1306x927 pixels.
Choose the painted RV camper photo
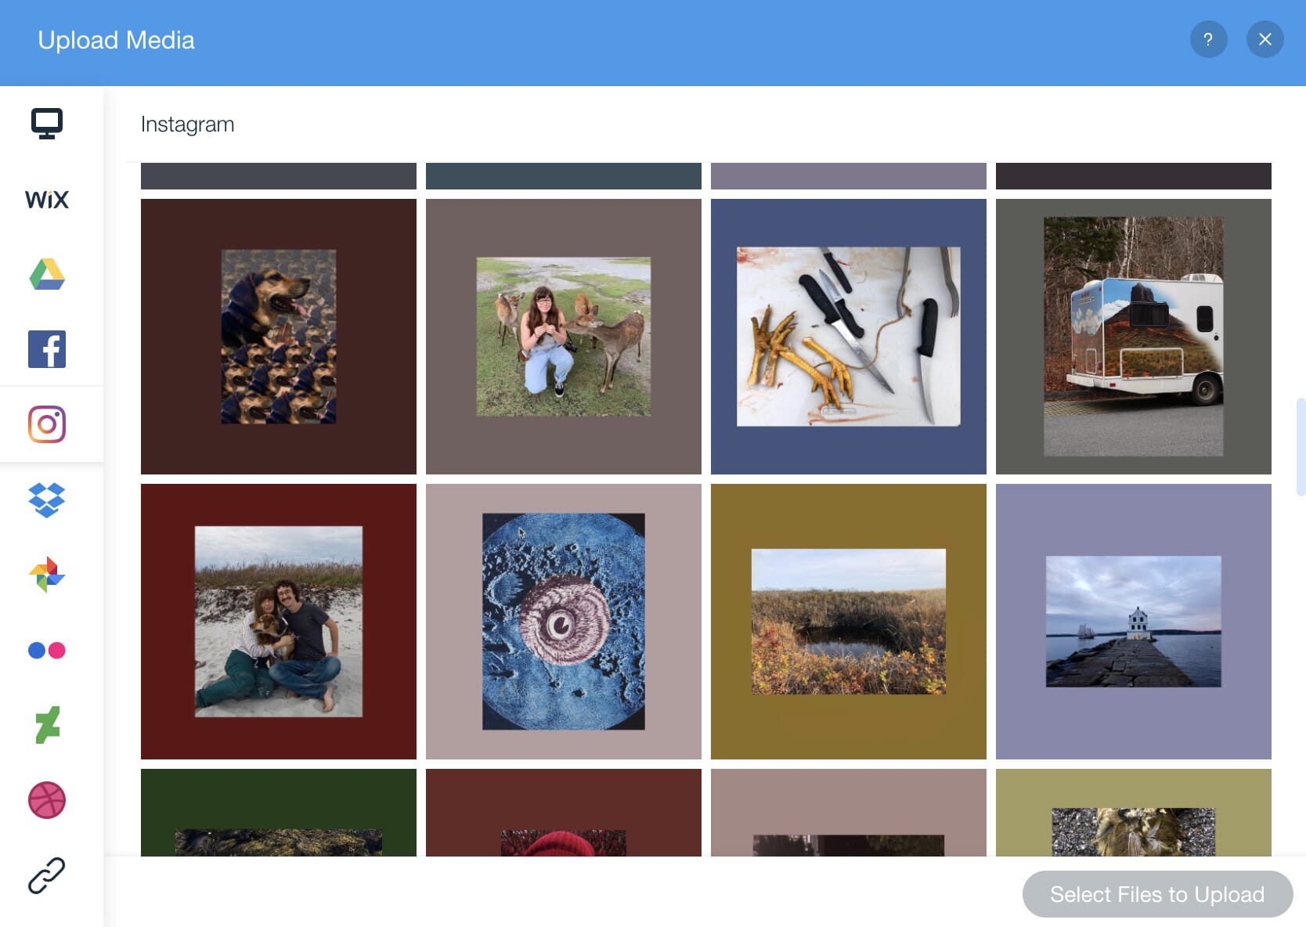[1134, 337]
